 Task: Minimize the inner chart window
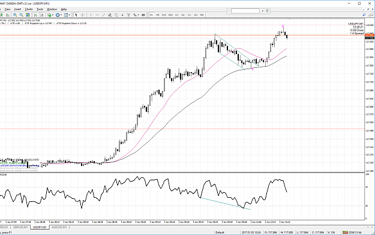(364, 9)
